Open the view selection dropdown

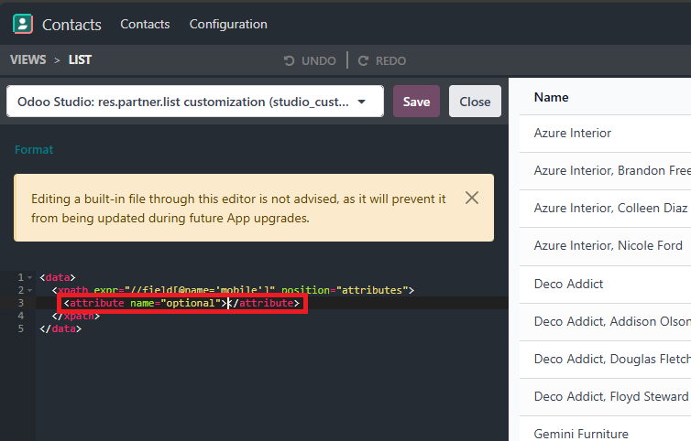(x=195, y=102)
